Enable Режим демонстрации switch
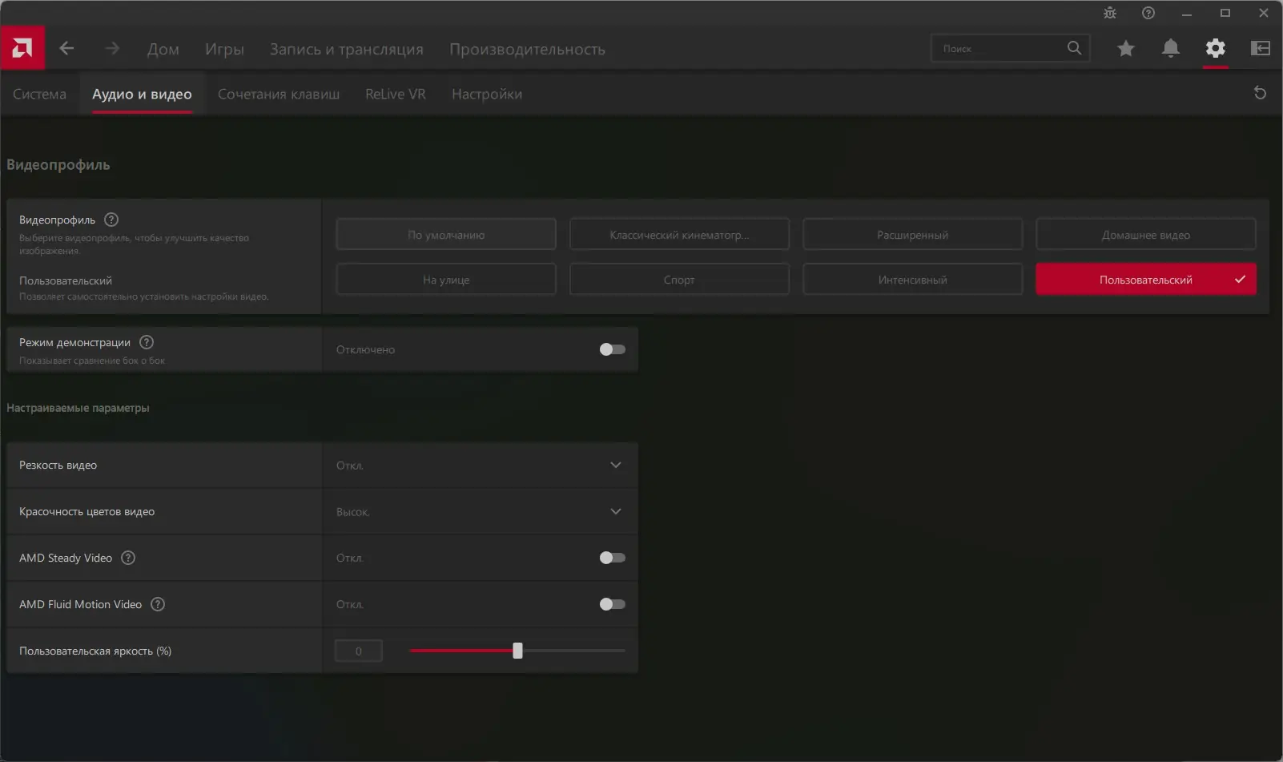Viewport: 1283px width, 762px height. point(613,349)
